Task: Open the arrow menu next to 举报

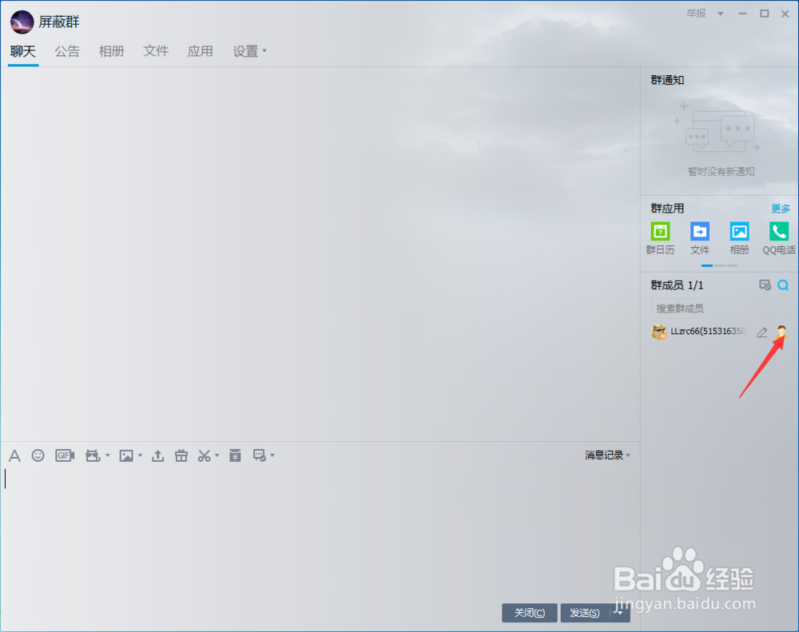Action: click(x=721, y=14)
